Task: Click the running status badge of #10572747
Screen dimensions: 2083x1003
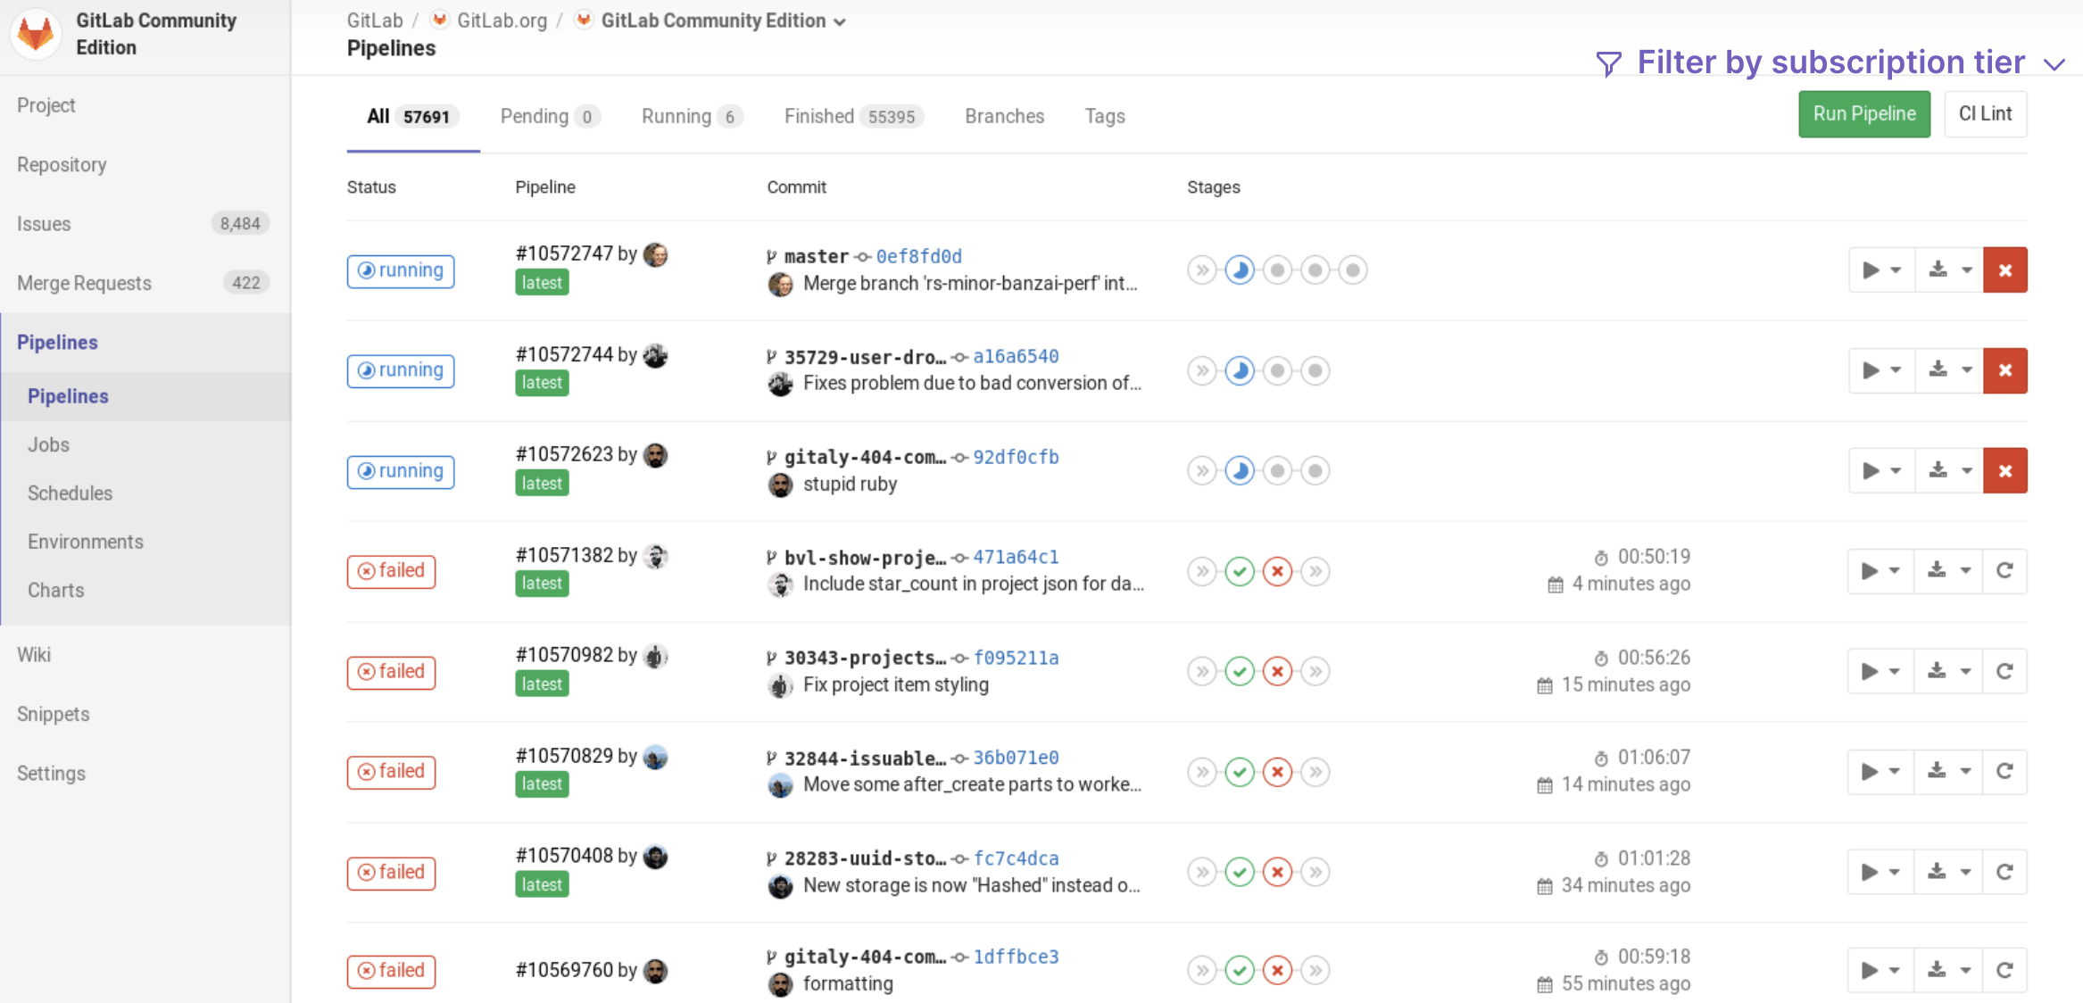Action: 401,270
